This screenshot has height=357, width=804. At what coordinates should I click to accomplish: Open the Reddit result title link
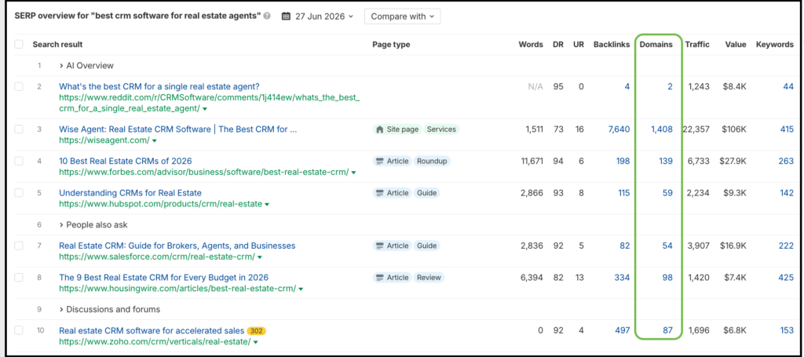point(159,86)
